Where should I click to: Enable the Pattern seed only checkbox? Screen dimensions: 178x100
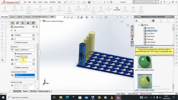coord(16,67)
